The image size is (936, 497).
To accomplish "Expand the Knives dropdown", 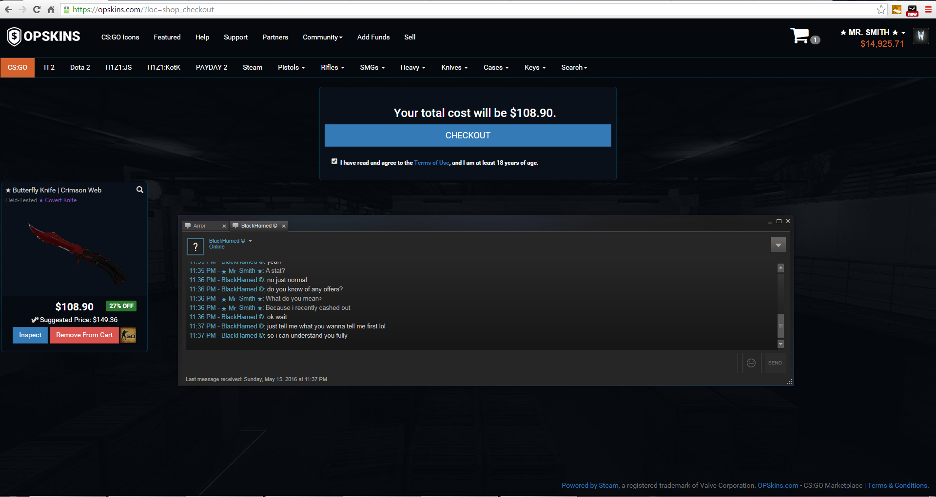I will pyautogui.click(x=454, y=67).
